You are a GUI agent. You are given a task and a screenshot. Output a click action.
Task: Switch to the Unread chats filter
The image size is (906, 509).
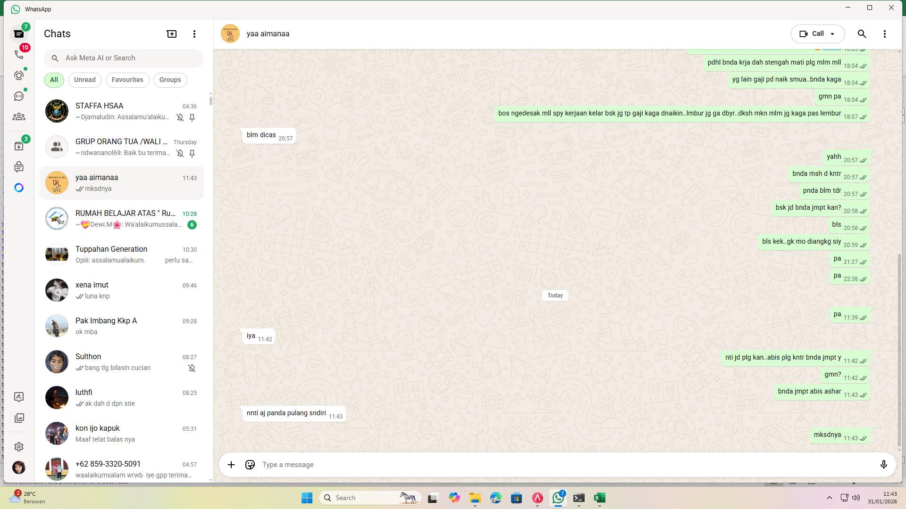[84, 80]
